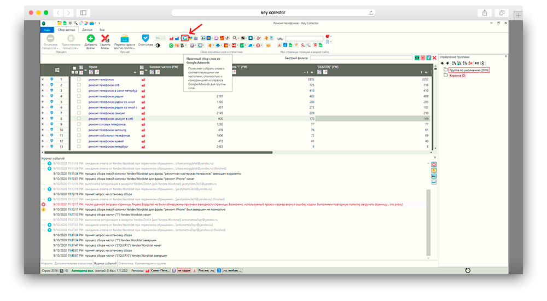
Task: Expand row 1 tree node
Action: 43,79
